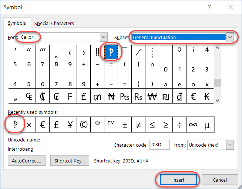The image size is (242, 189).
Task: Select the Won currency symbol in grid
Action: tap(152, 97)
